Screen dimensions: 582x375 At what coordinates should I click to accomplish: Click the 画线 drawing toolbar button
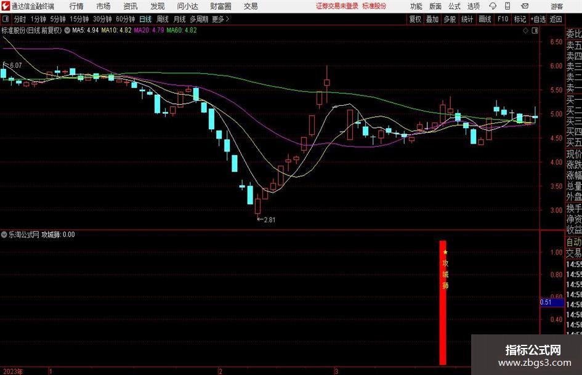pyautogui.click(x=485, y=19)
